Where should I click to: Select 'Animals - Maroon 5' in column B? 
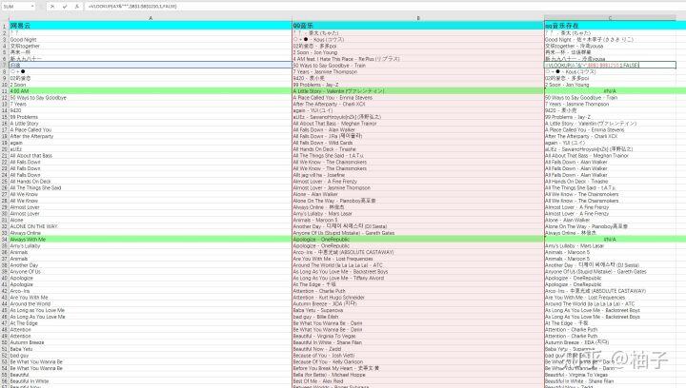coord(418,221)
